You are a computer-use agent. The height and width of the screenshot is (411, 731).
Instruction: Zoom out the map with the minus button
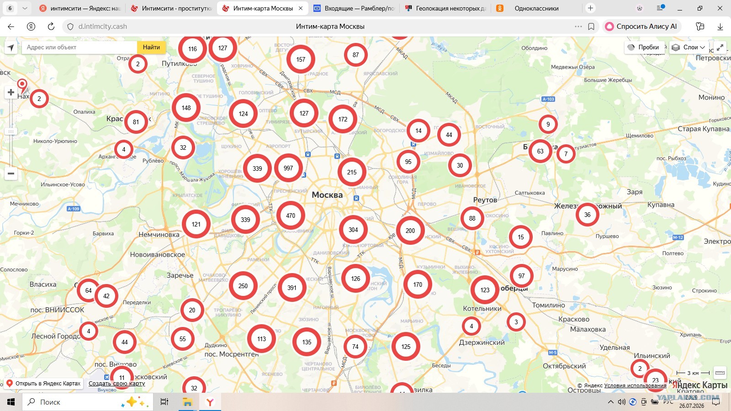coord(11,174)
